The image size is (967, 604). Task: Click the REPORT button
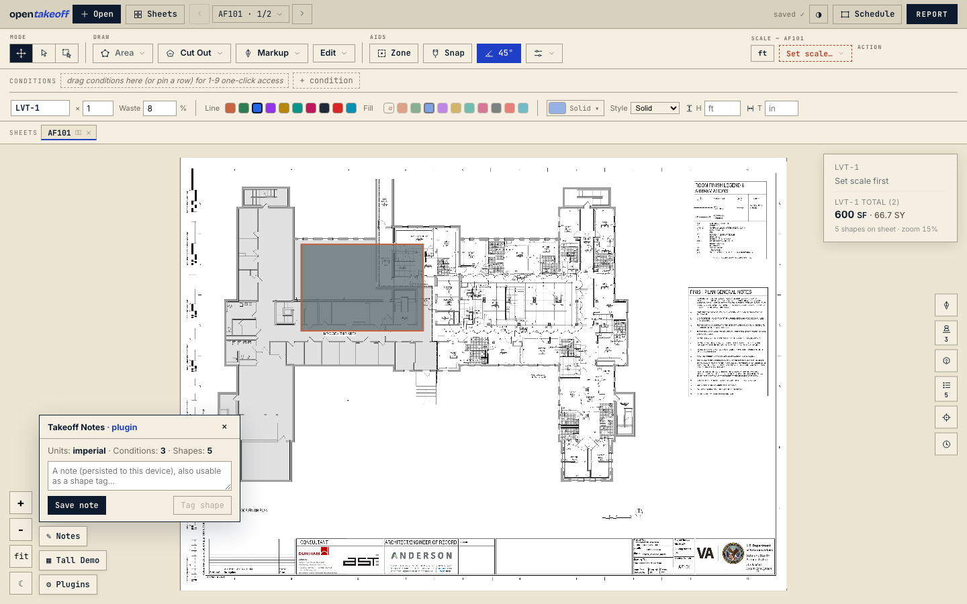pos(932,14)
